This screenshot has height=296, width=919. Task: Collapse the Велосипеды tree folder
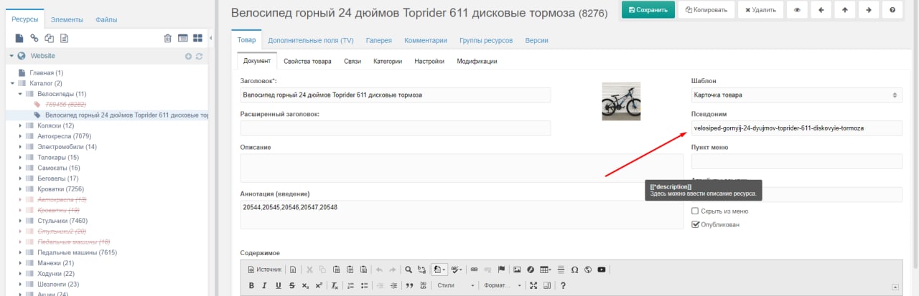point(21,94)
